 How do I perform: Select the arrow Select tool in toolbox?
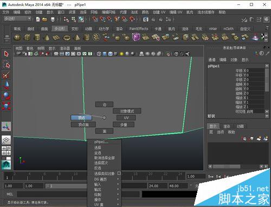click(7, 54)
